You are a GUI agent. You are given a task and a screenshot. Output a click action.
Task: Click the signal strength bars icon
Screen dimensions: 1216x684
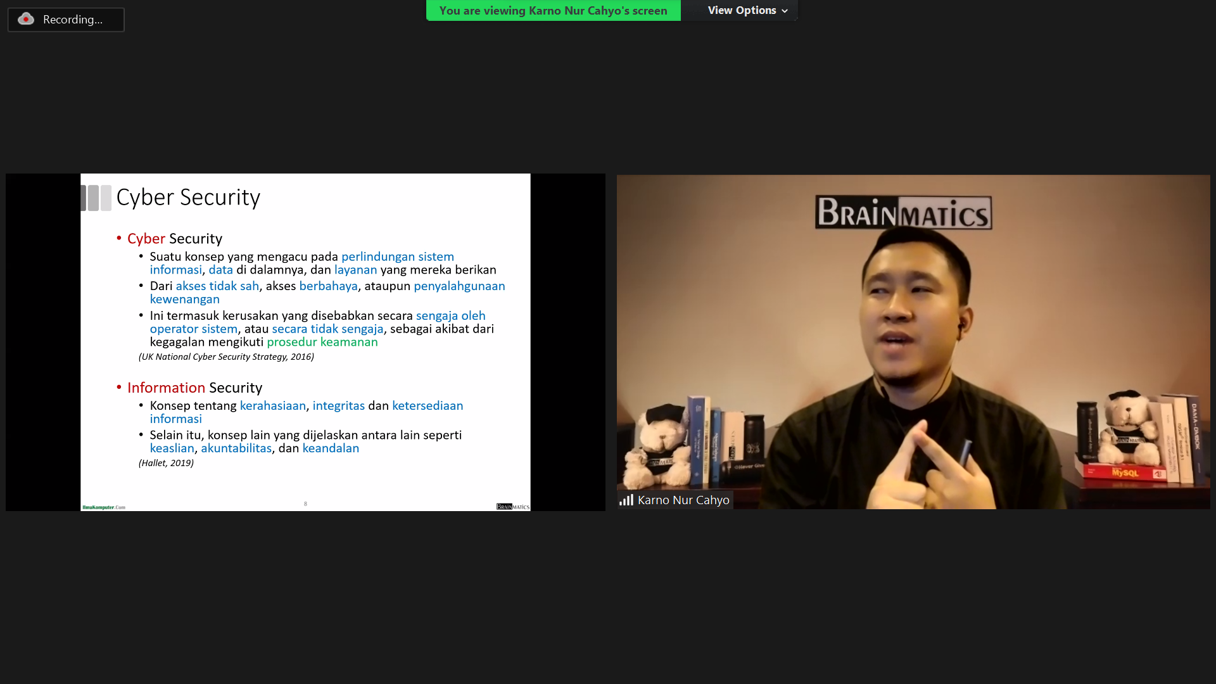pyautogui.click(x=626, y=500)
